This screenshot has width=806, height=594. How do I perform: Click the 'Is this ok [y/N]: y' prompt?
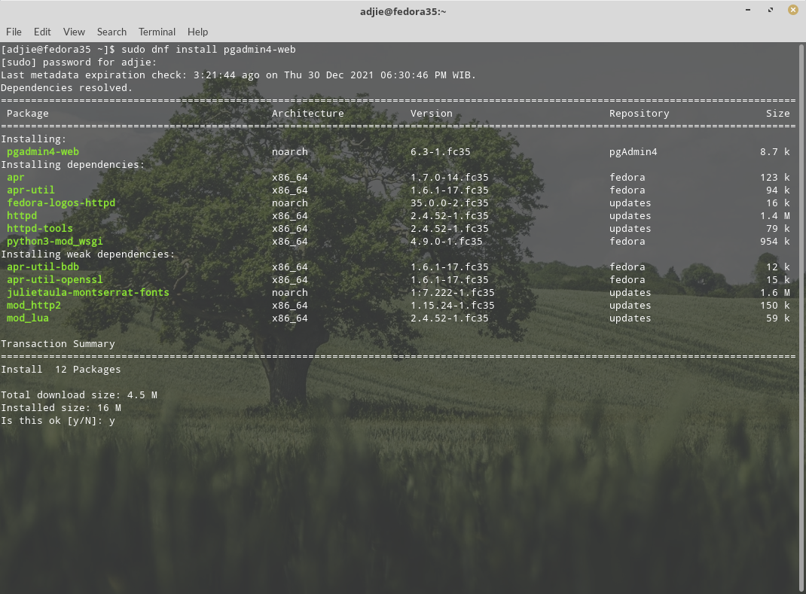click(58, 421)
